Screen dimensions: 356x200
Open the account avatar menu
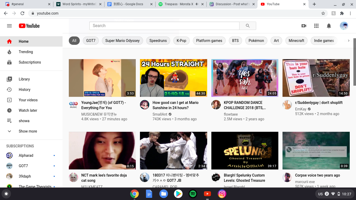click(344, 26)
